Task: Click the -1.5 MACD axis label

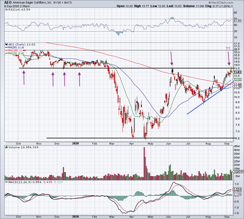Action: tap(236, 213)
